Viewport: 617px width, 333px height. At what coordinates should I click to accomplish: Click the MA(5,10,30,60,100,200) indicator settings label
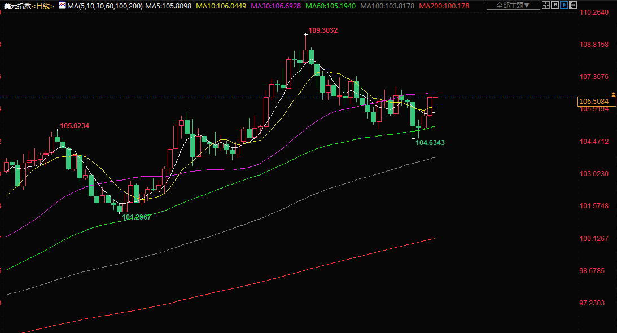tap(104, 6)
